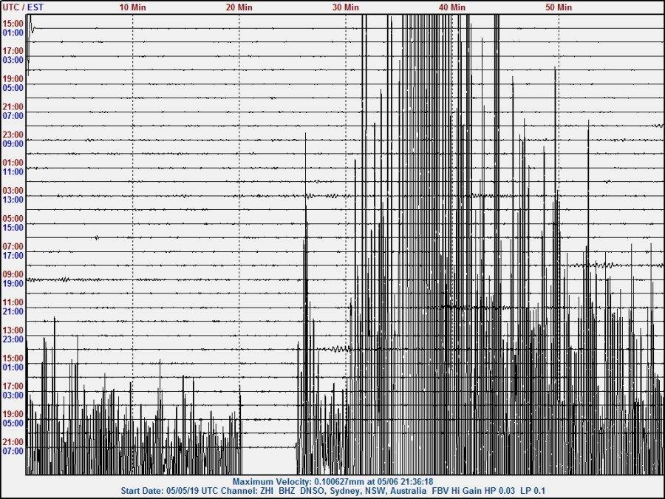Select the 50 Min column marker
Viewport: 665px width, 499px height.
pyautogui.click(x=558, y=7)
